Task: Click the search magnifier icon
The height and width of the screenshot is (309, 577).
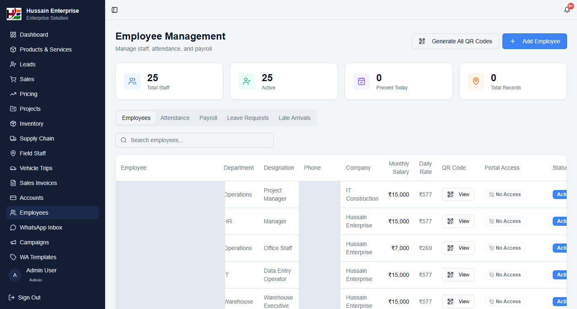Action: tap(124, 140)
